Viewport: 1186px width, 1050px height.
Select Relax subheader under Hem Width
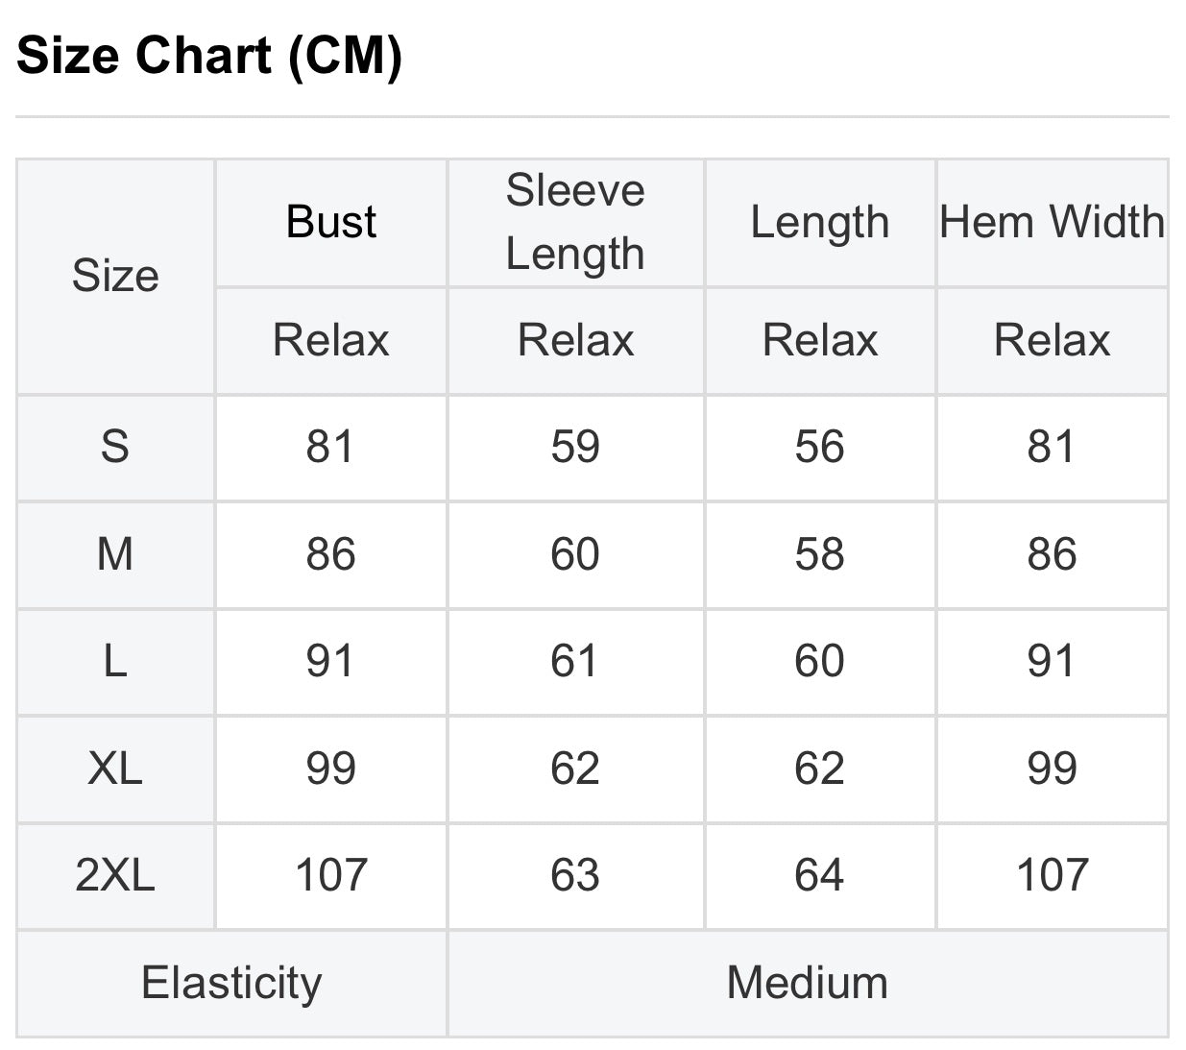click(1053, 340)
